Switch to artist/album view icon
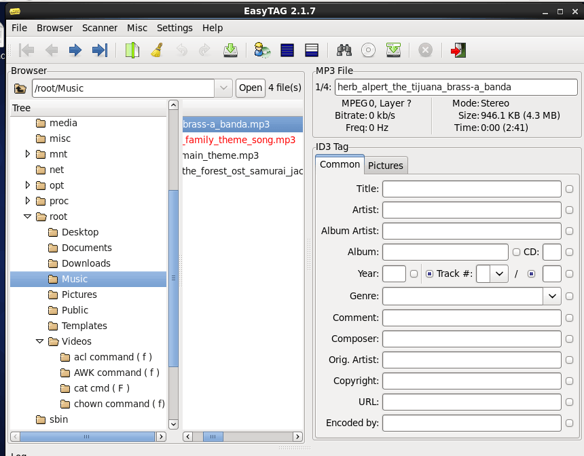This screenshot has height=456, width=584. coord(262,50)
